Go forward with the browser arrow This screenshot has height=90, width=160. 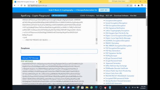18,5
